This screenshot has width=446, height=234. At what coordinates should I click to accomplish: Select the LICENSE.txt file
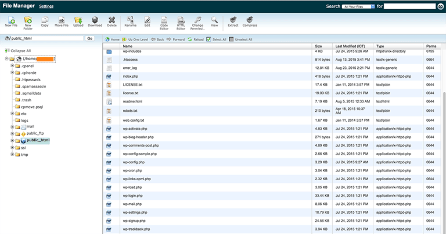click(x=132, y=85)
